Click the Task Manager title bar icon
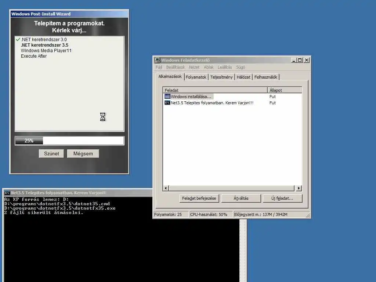The width and height of the screenshot is (376, 282). [x=157, y=60]
